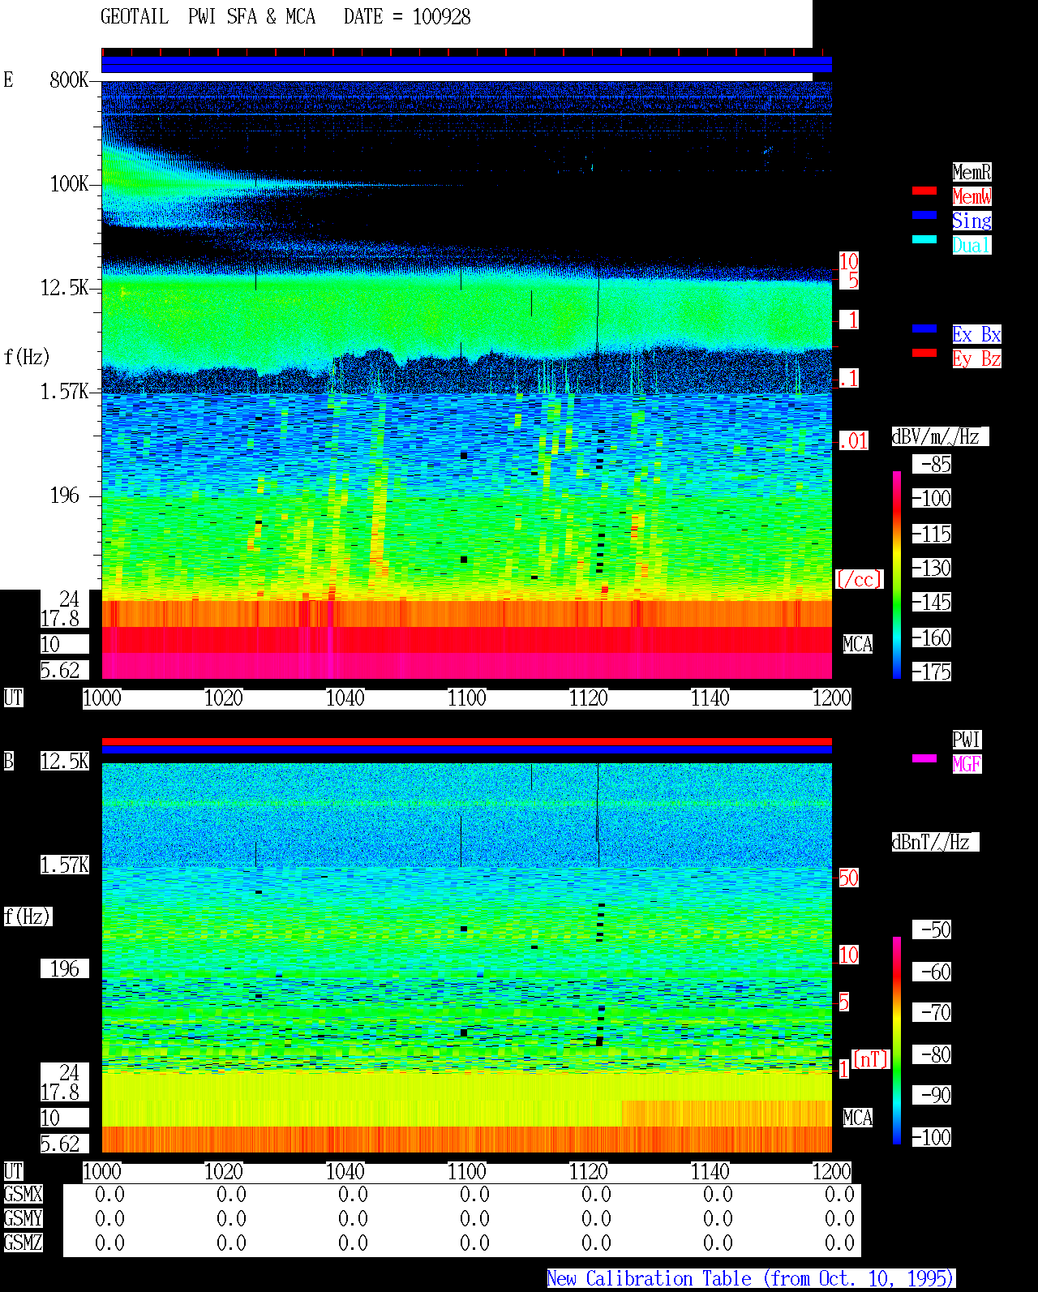1038x1292 pixels.
Task: Select the MemR legend label
Action: click(x=972, y=172)
